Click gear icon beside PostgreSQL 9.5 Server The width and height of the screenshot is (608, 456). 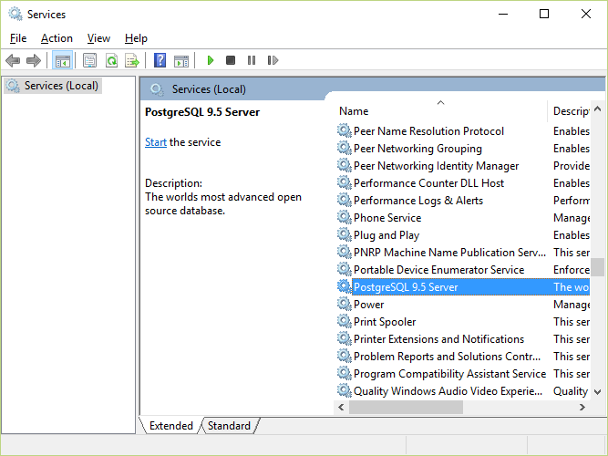click(x=345, y=286)
